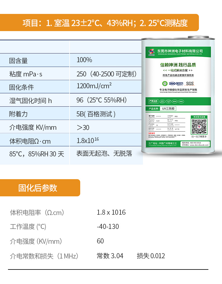Select the 固含量 table row label

pos(18,60)
